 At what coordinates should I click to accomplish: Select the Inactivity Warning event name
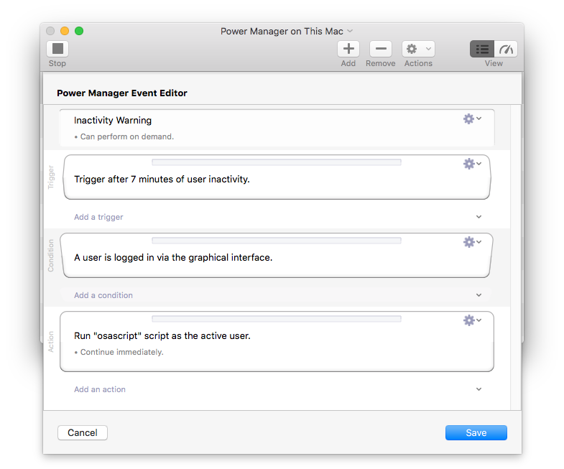[113, 120]
